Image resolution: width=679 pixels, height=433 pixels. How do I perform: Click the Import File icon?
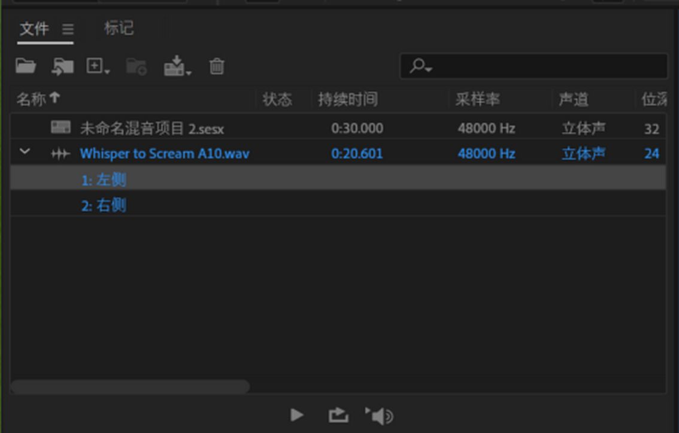62,66
